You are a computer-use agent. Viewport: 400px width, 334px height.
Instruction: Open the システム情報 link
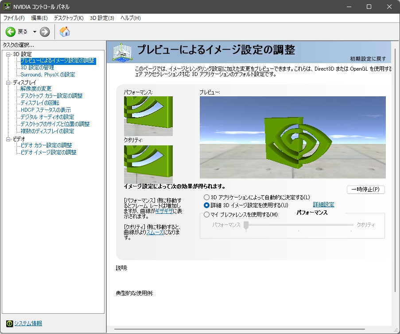(28, 323)
